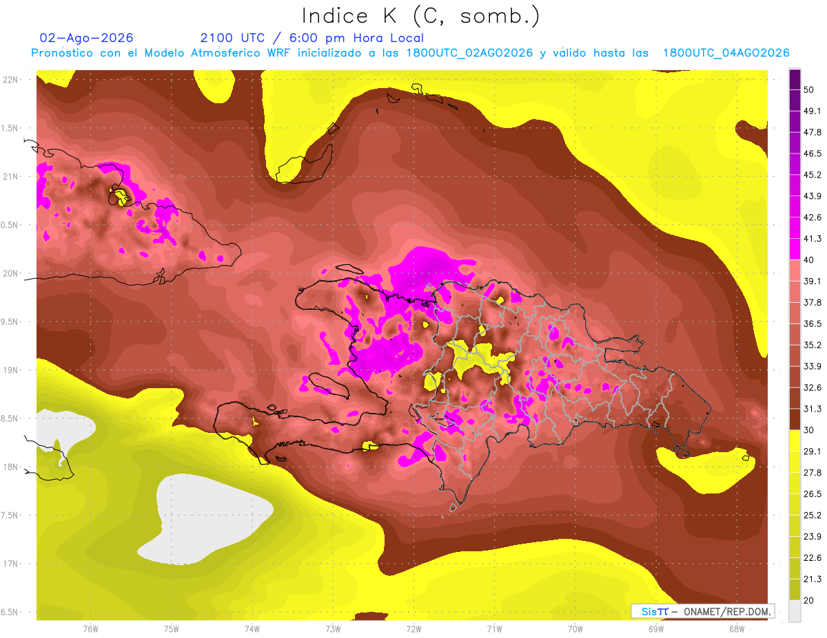Click the legend value '41.3'
This screenshot has height=638, width=827.
[813, 239]
